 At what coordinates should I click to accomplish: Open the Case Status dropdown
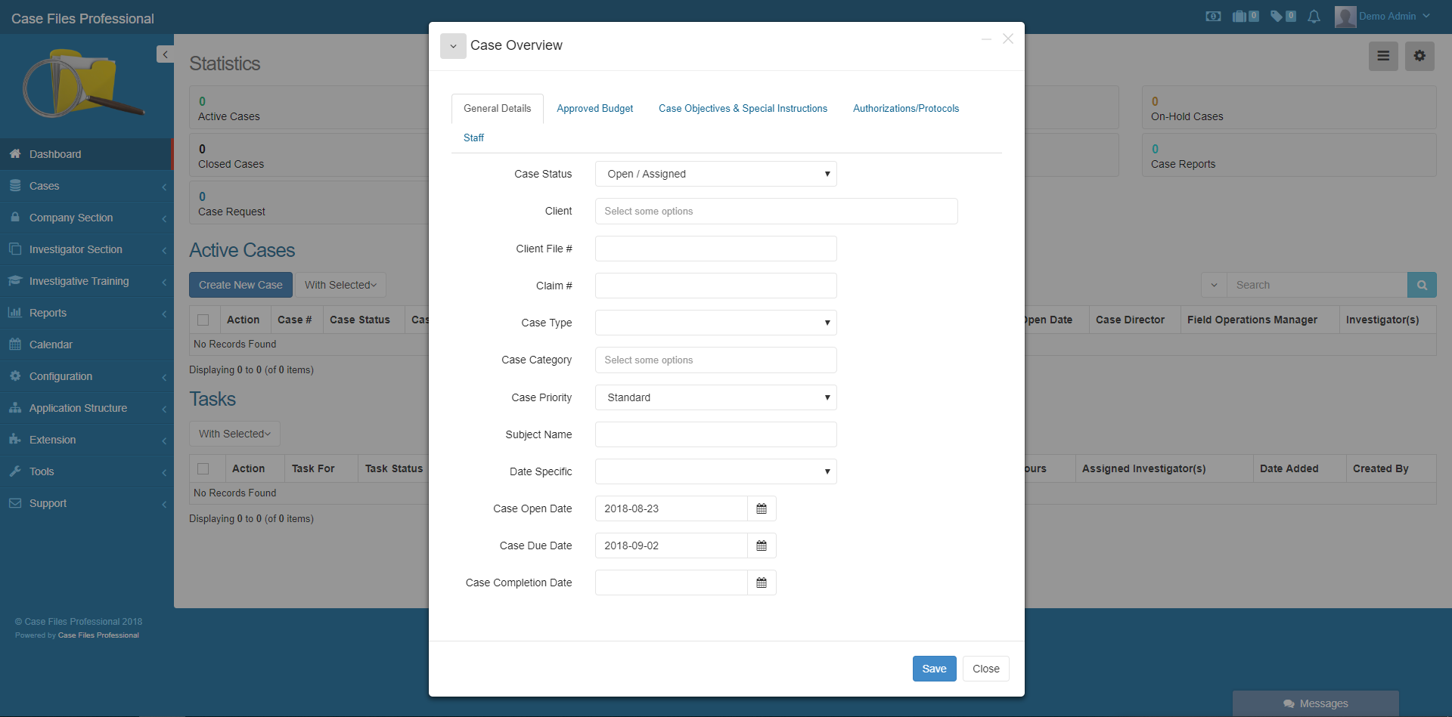coord(715,174)
